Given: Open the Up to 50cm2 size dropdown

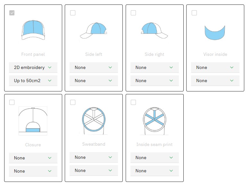Looking at the screenshot, I should pos(33,81).
